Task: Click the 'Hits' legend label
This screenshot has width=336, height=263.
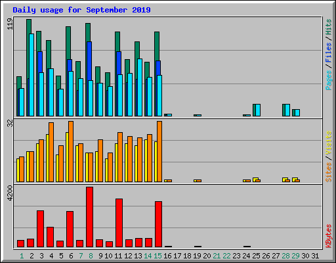Action: point(329,27)
